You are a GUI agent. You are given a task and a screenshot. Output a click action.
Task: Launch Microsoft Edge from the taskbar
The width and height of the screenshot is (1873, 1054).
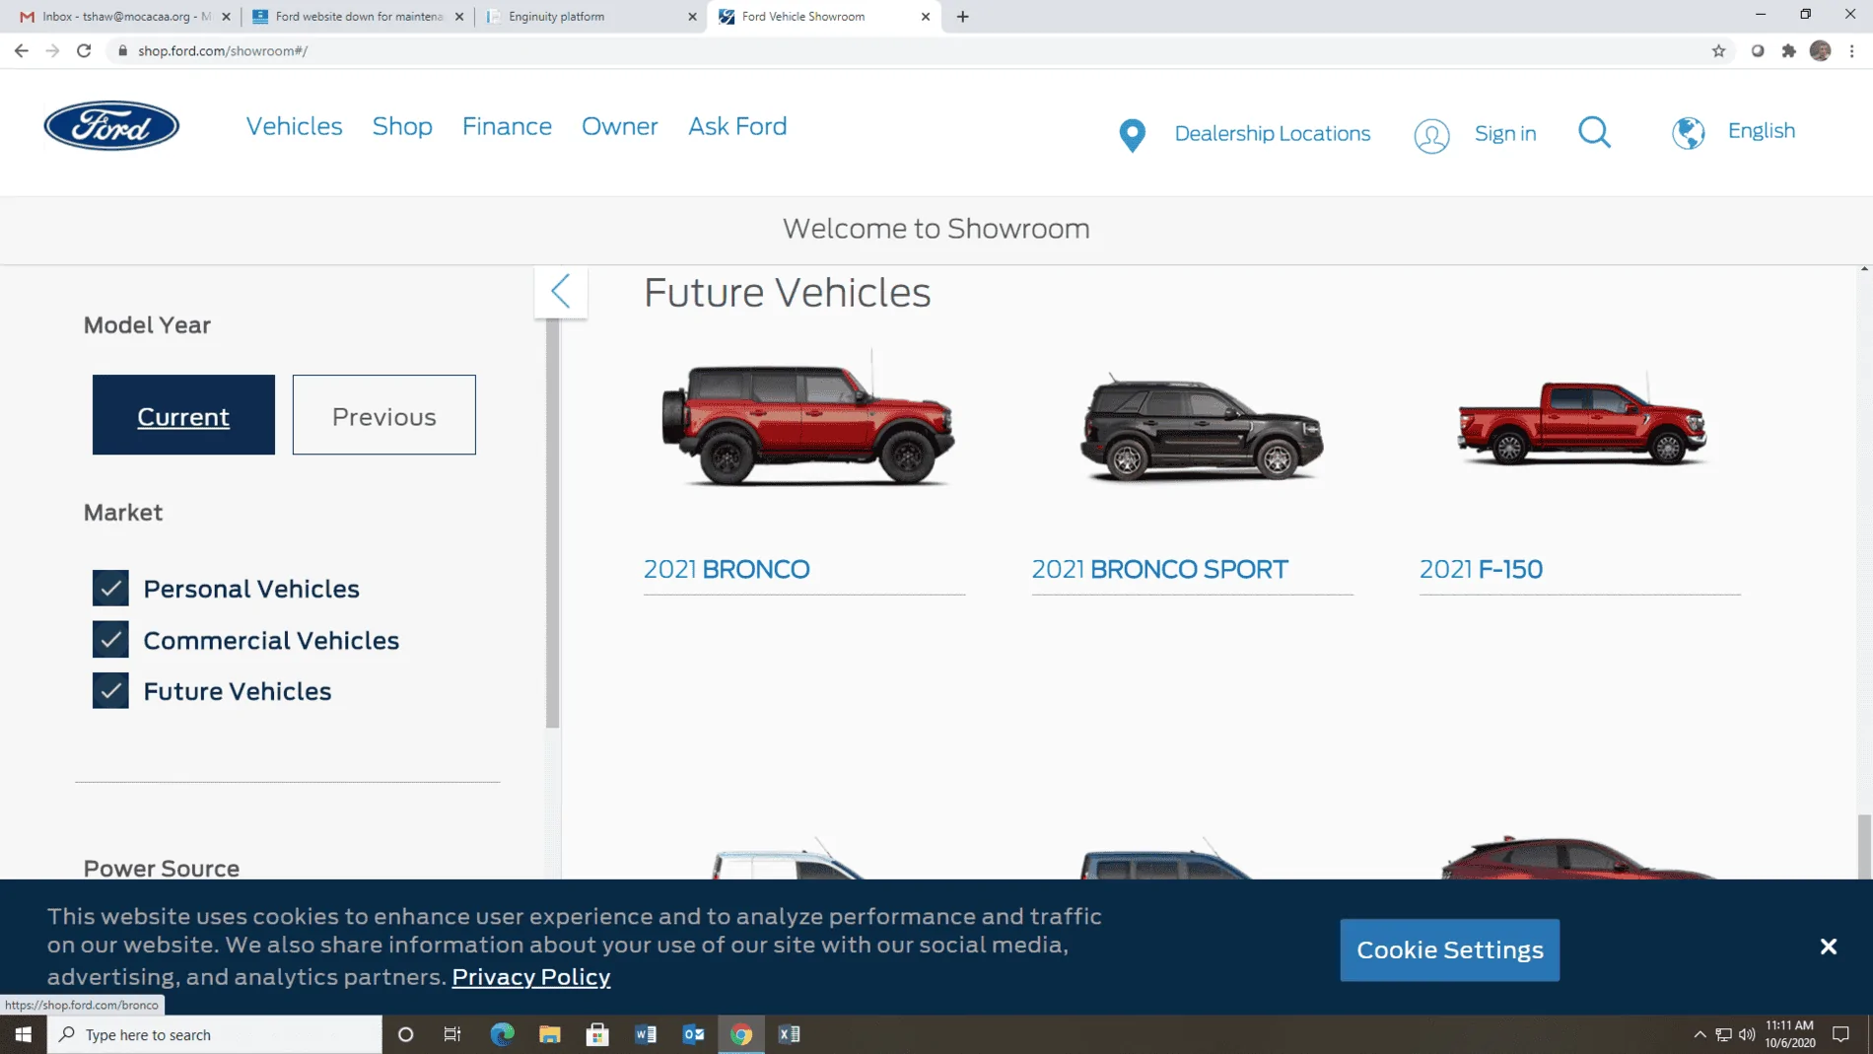[x=502, y=1034]
